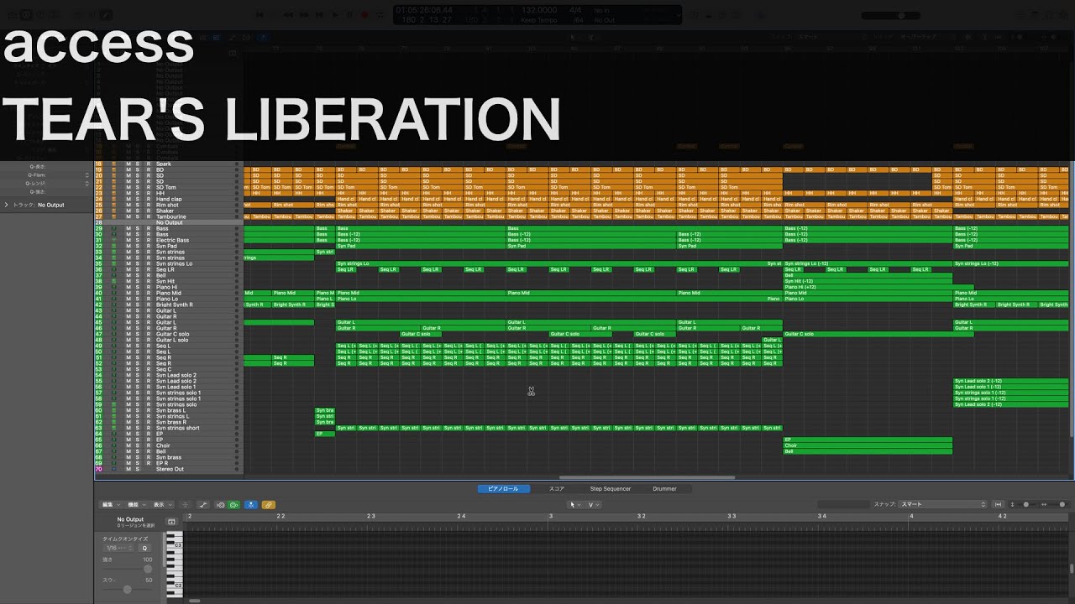
Task: Select the Bright Synth R track header
Action: pyautogui.click(x=168, y=305)
